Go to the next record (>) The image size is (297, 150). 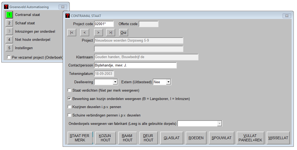pyautogui.click(x=98, y=33)
